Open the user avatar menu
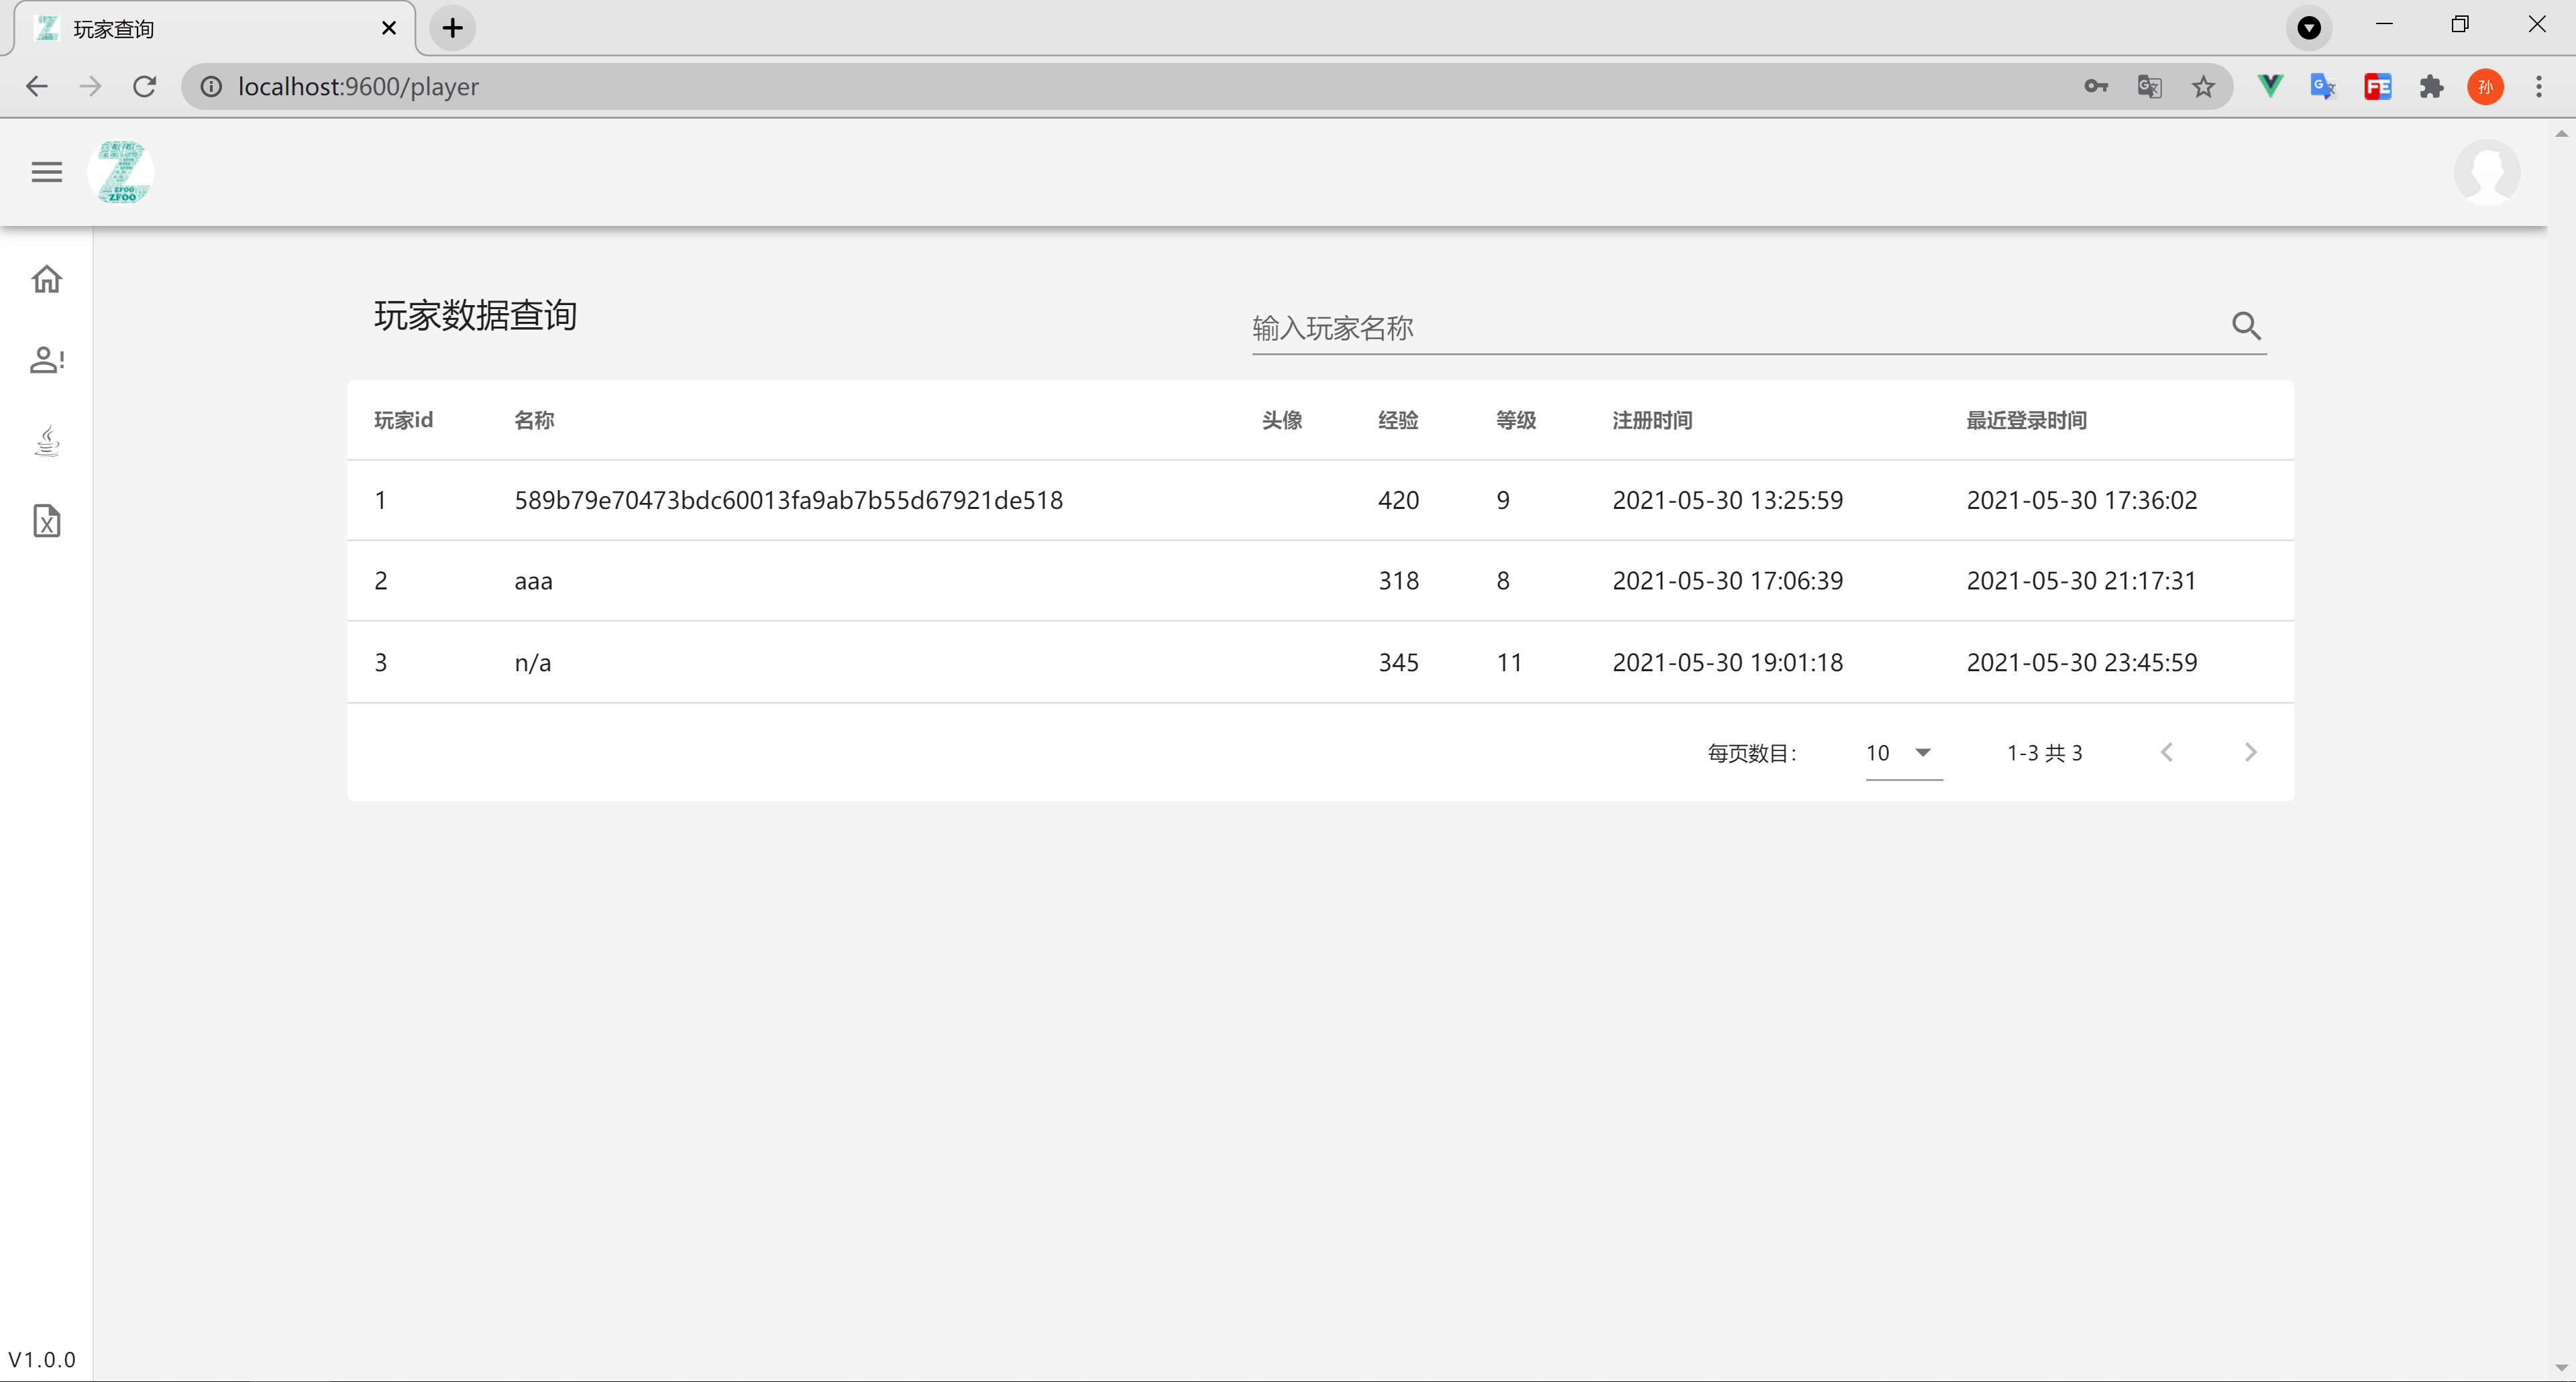Viewport: 2576px width, 1382px height. point(2486,172)
